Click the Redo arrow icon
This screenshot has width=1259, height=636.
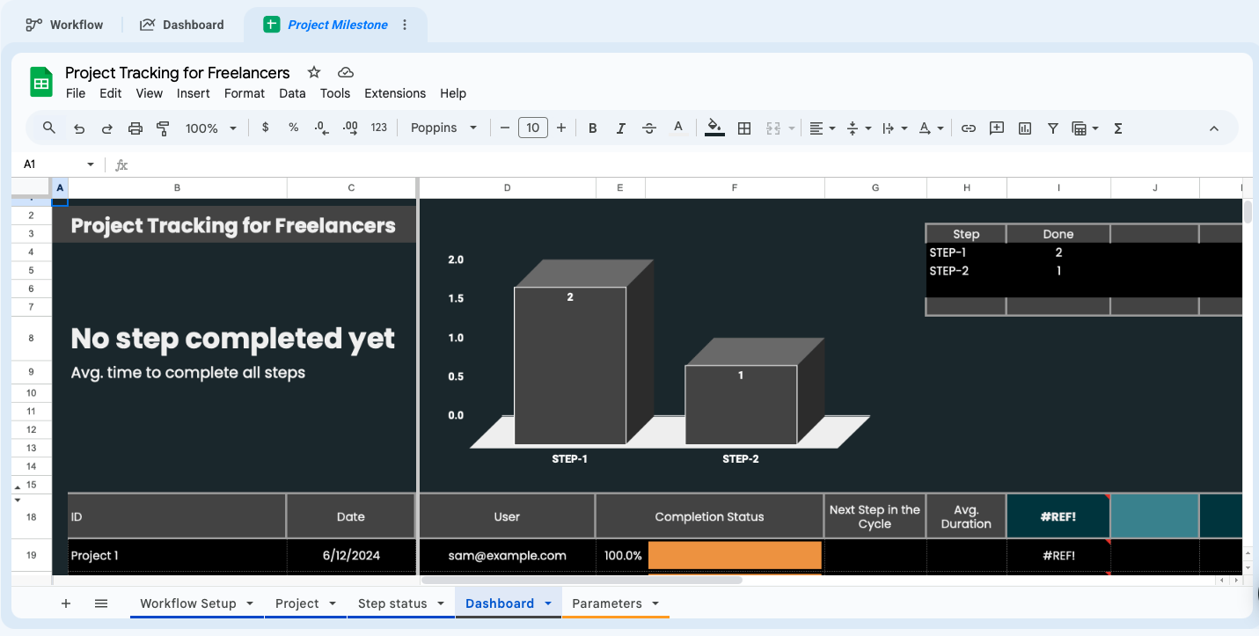pos(107,128)
